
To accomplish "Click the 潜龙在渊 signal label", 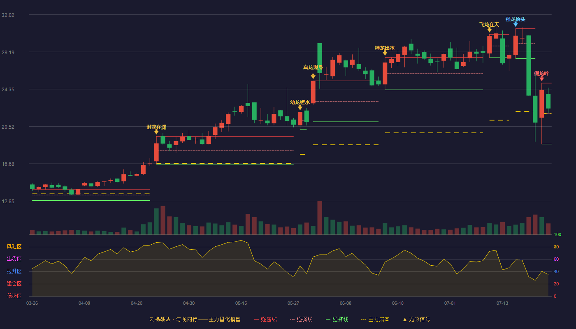I will pyautogui.click(x=156, y=127).
